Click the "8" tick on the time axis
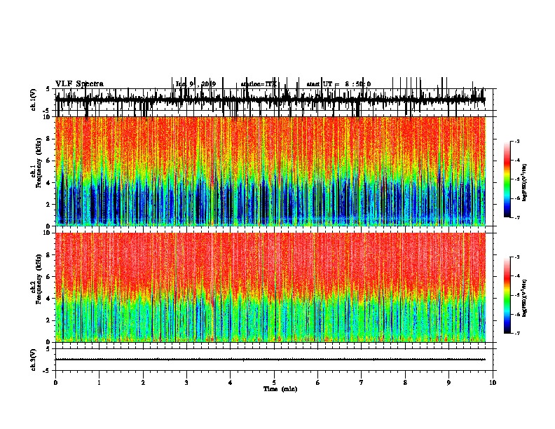The image size is (555, 429). (405, 383)
